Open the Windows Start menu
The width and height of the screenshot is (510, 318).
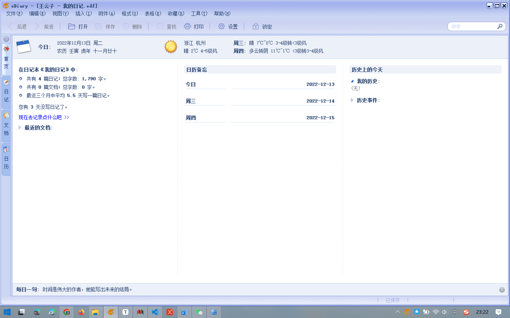(7, 312)
